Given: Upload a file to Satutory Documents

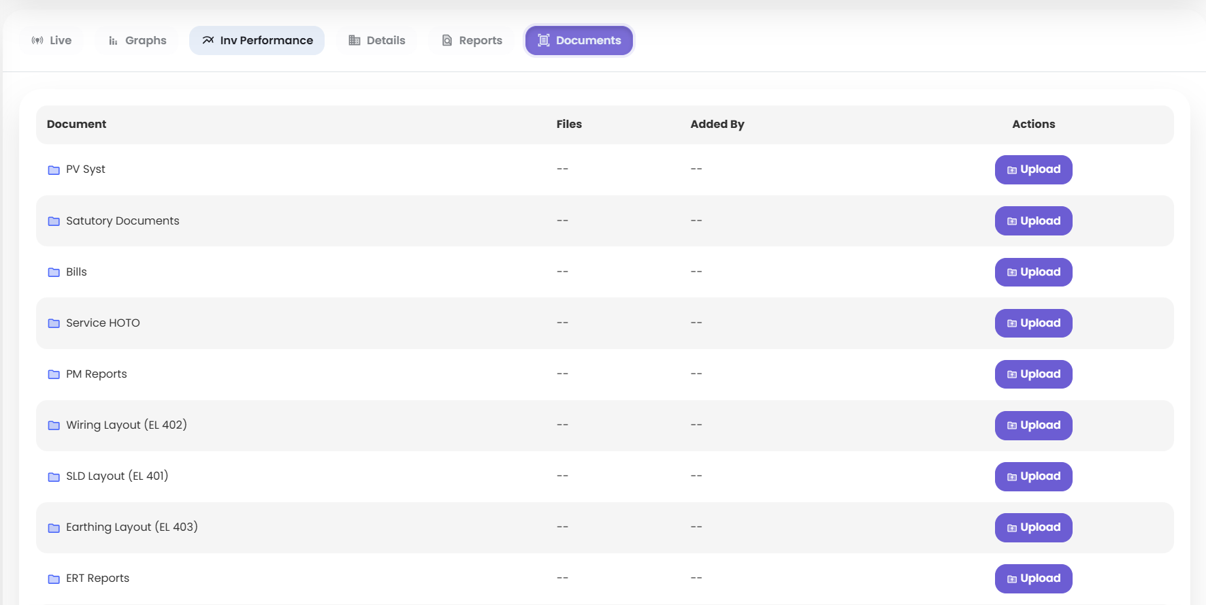Looking at the screenshot, I should pos(1033,221).
